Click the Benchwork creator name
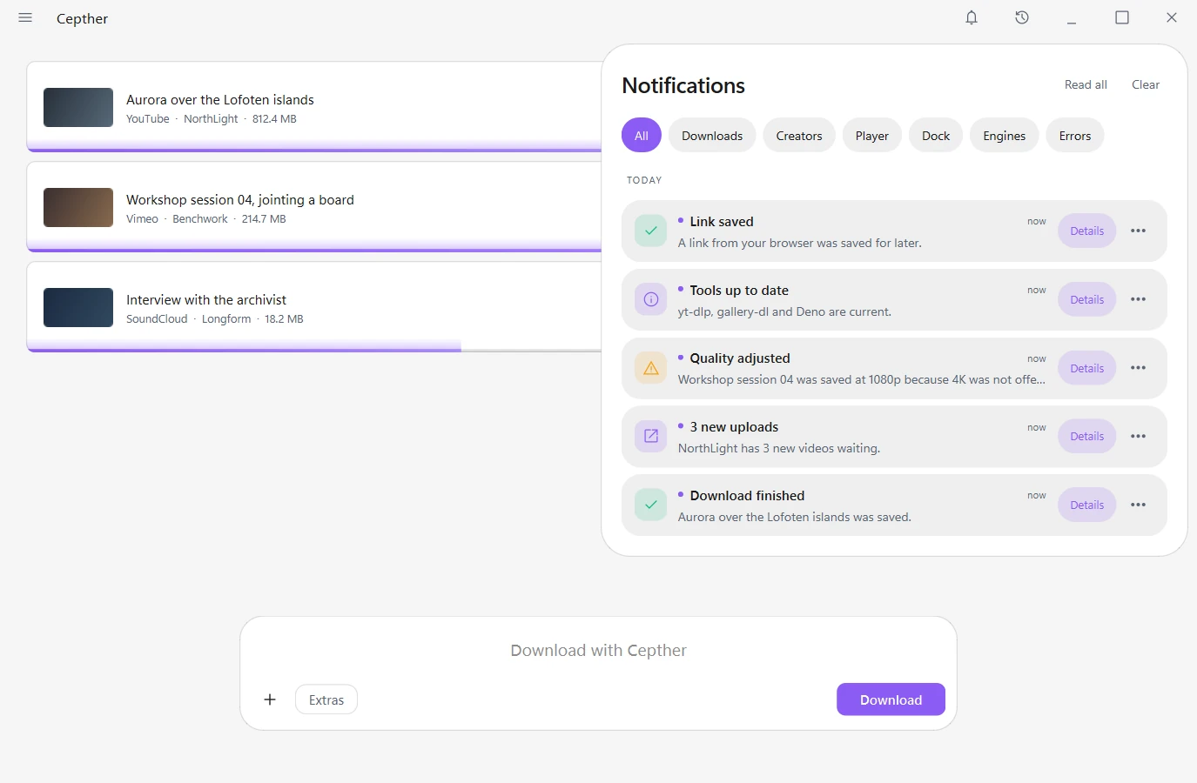This screenshot has width=1197, height=783. (200, 218)
